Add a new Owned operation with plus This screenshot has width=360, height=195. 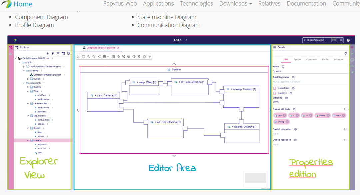point(344,129)
